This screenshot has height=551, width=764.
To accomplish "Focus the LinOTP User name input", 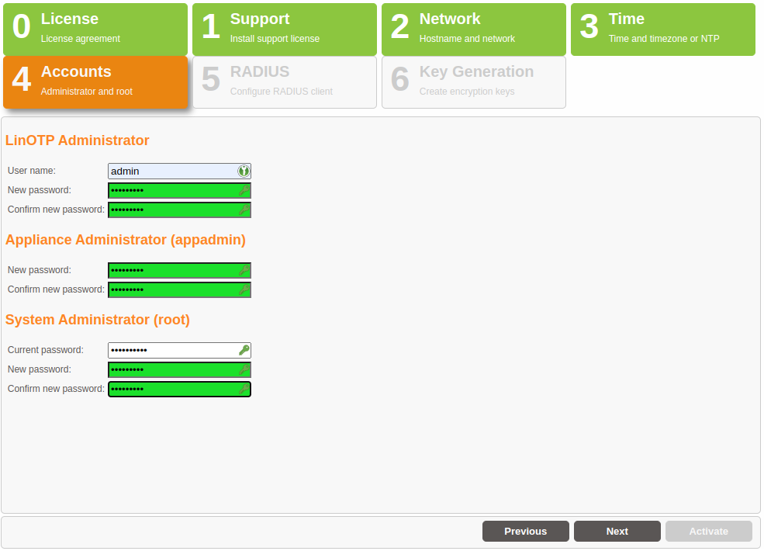I will pos(172,172).
